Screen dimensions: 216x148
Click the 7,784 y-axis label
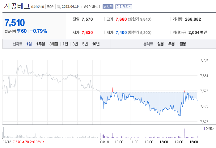click(x=204, y=60)
